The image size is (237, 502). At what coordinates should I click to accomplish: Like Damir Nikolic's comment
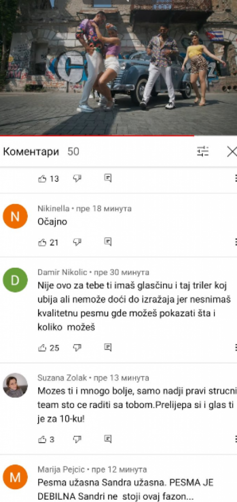(x=42, y=348)
